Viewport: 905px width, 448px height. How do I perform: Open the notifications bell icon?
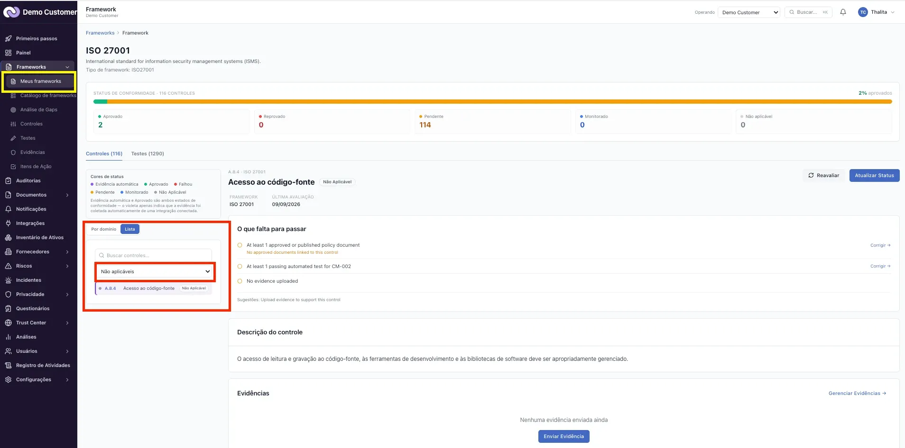click(843, 12)
